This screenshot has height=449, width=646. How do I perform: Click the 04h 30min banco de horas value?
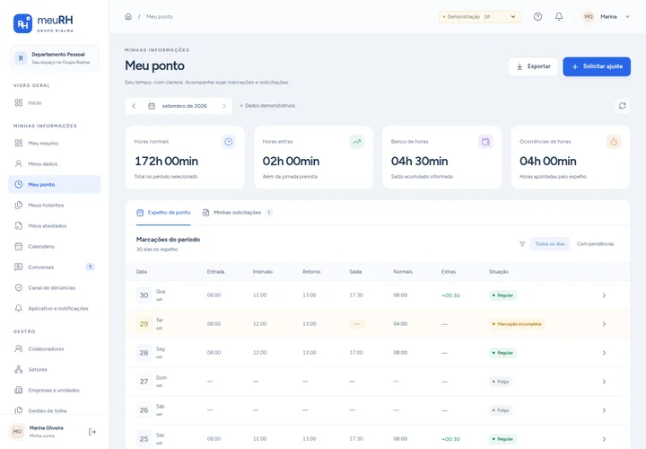pyautogui.click(x=419, y=162)
